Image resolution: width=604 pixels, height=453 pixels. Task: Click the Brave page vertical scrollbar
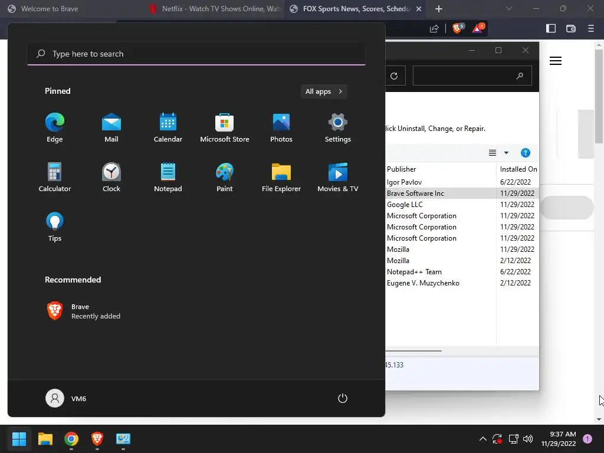pyautogui.click(x=599, y=96)
